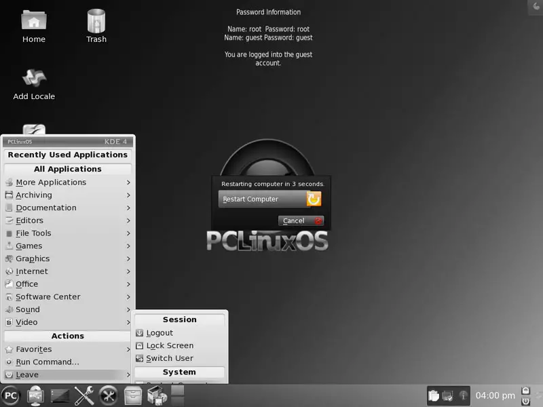Screen dimensions: 543x407
Task: Launch the file cabinet file manager icon
Action: [x=133, y=395]
